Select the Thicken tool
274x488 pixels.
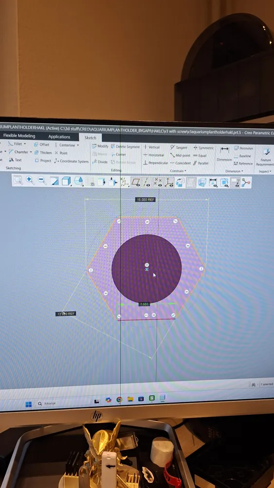pyautogui.click(x=43, y=152)
